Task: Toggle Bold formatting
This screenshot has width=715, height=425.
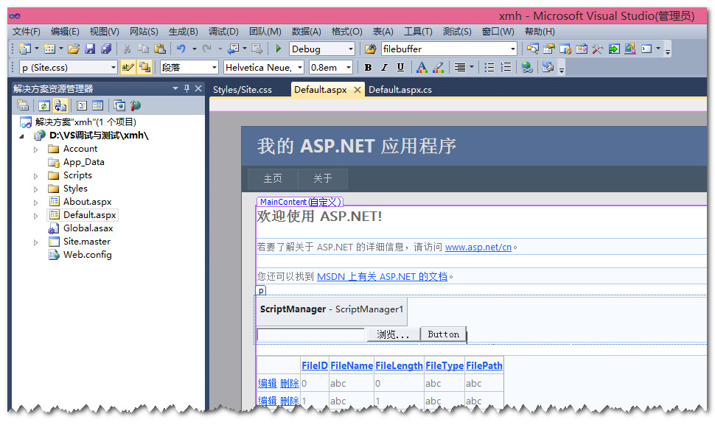Action: (x=368, y=68)
